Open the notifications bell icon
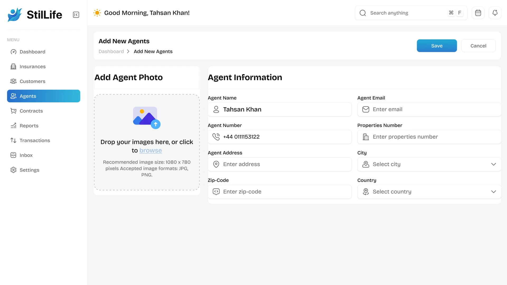This screenshot has height=285, width=507. 495,13
